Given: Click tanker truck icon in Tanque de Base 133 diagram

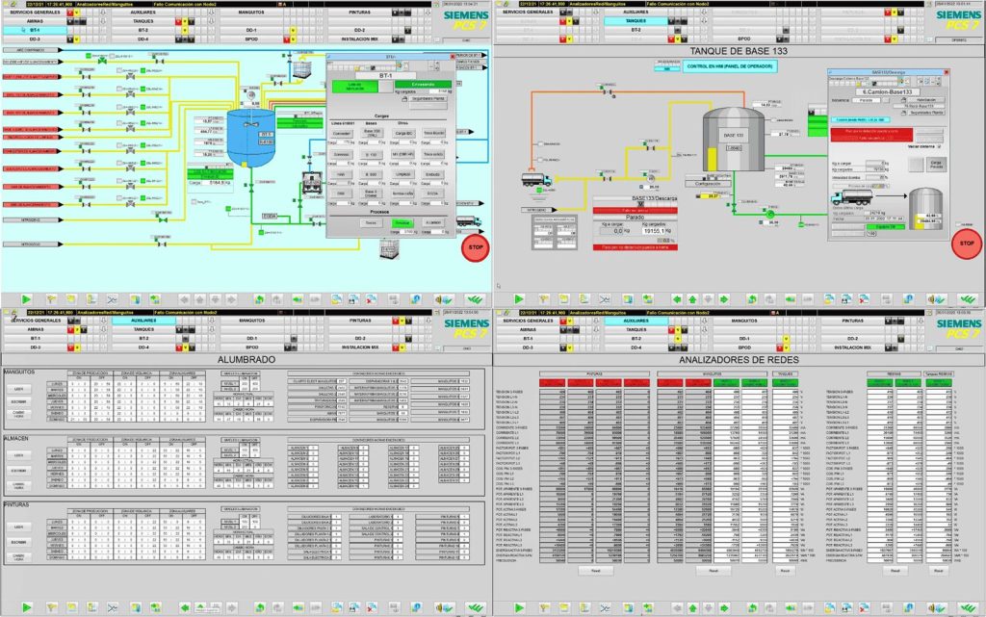Looking at the screenshot, I should click(x=536, y=180).
